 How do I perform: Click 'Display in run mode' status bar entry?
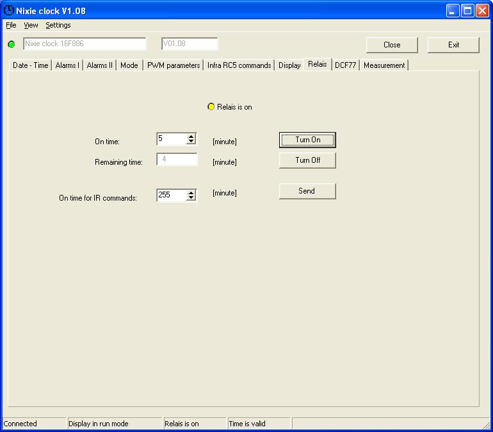(115, 424)
